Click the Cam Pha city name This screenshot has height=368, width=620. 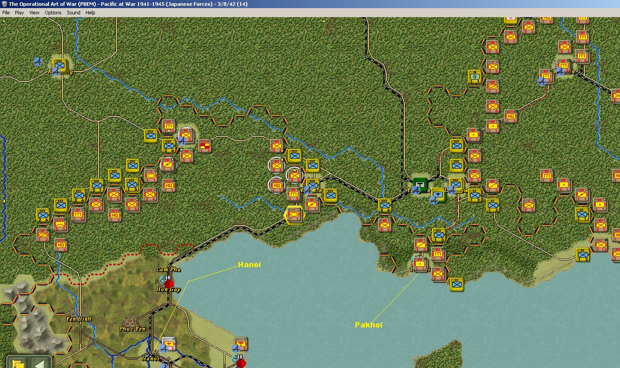click(x=169, y=269)
